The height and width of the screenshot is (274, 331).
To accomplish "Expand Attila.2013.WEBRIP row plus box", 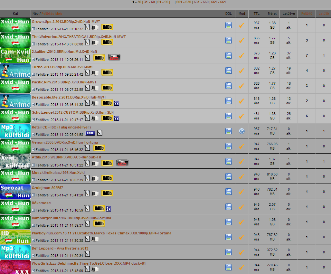I will pos(33,165).
